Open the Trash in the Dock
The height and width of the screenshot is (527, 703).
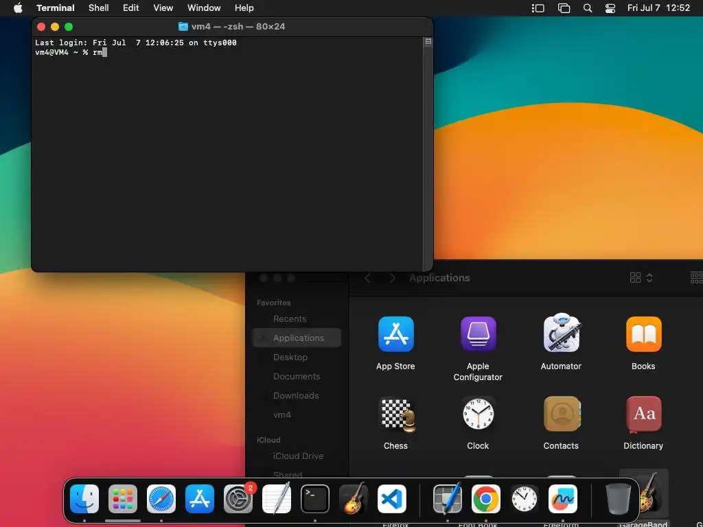619,499
